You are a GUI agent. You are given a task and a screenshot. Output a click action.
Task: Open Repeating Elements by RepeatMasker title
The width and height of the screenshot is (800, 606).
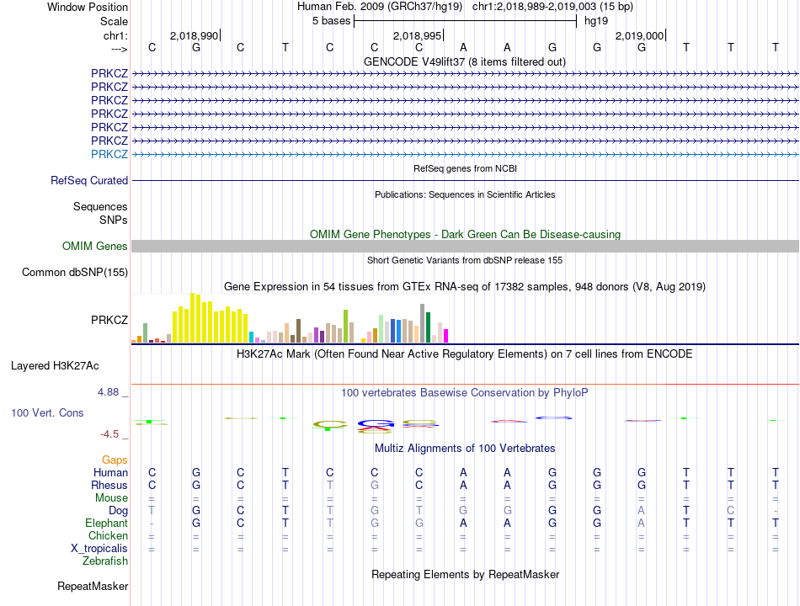465,575
